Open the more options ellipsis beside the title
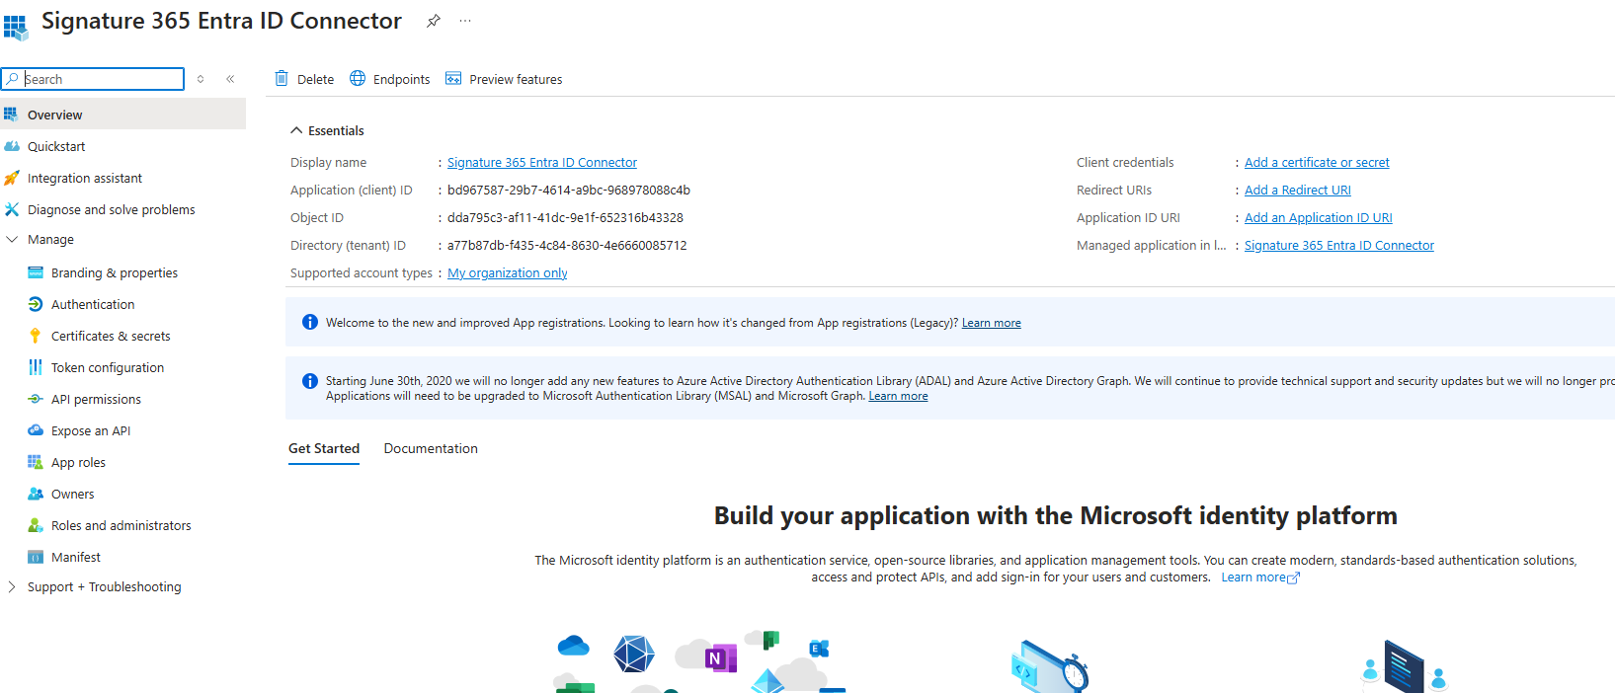The width and height of the screenshot is (1615, 693). [465, 21]
